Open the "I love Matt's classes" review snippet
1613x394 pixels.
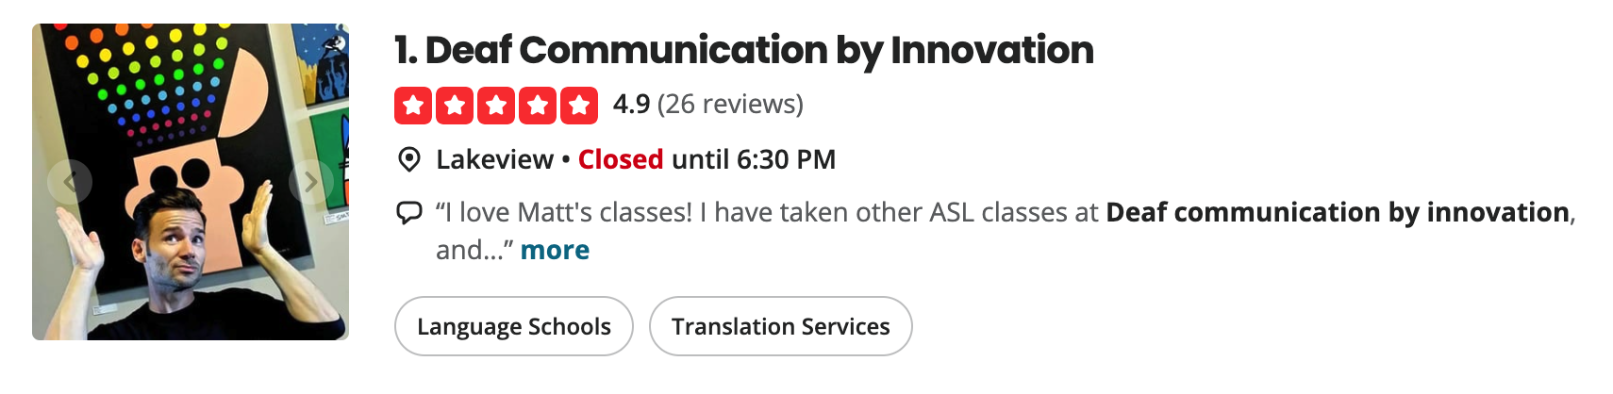1006,231
